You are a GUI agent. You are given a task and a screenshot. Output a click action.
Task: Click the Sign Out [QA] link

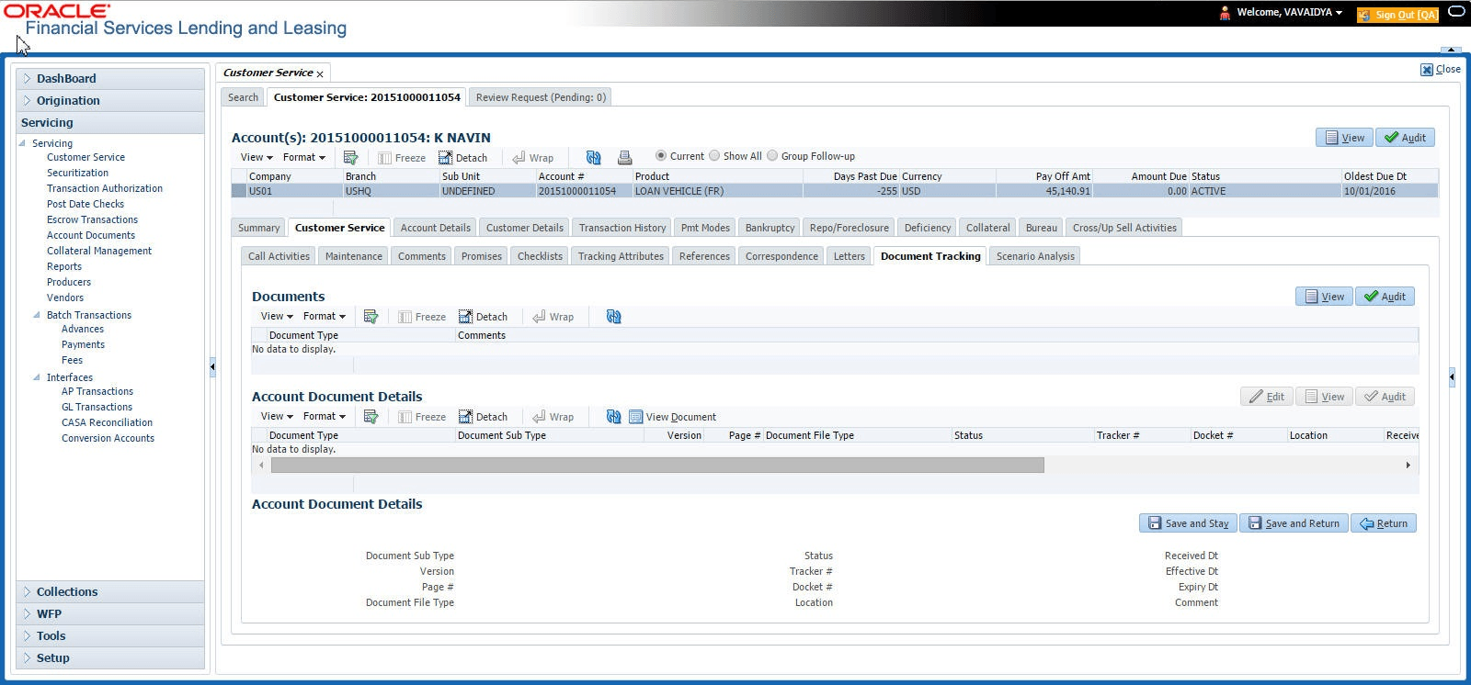(x=1397, y=14)
